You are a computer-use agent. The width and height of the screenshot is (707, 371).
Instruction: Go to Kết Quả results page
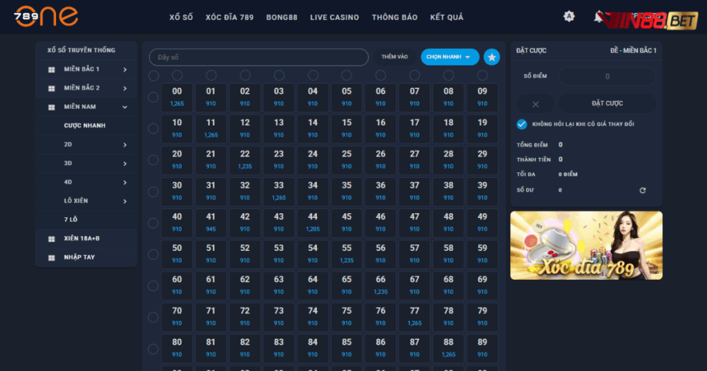point(447,17)
